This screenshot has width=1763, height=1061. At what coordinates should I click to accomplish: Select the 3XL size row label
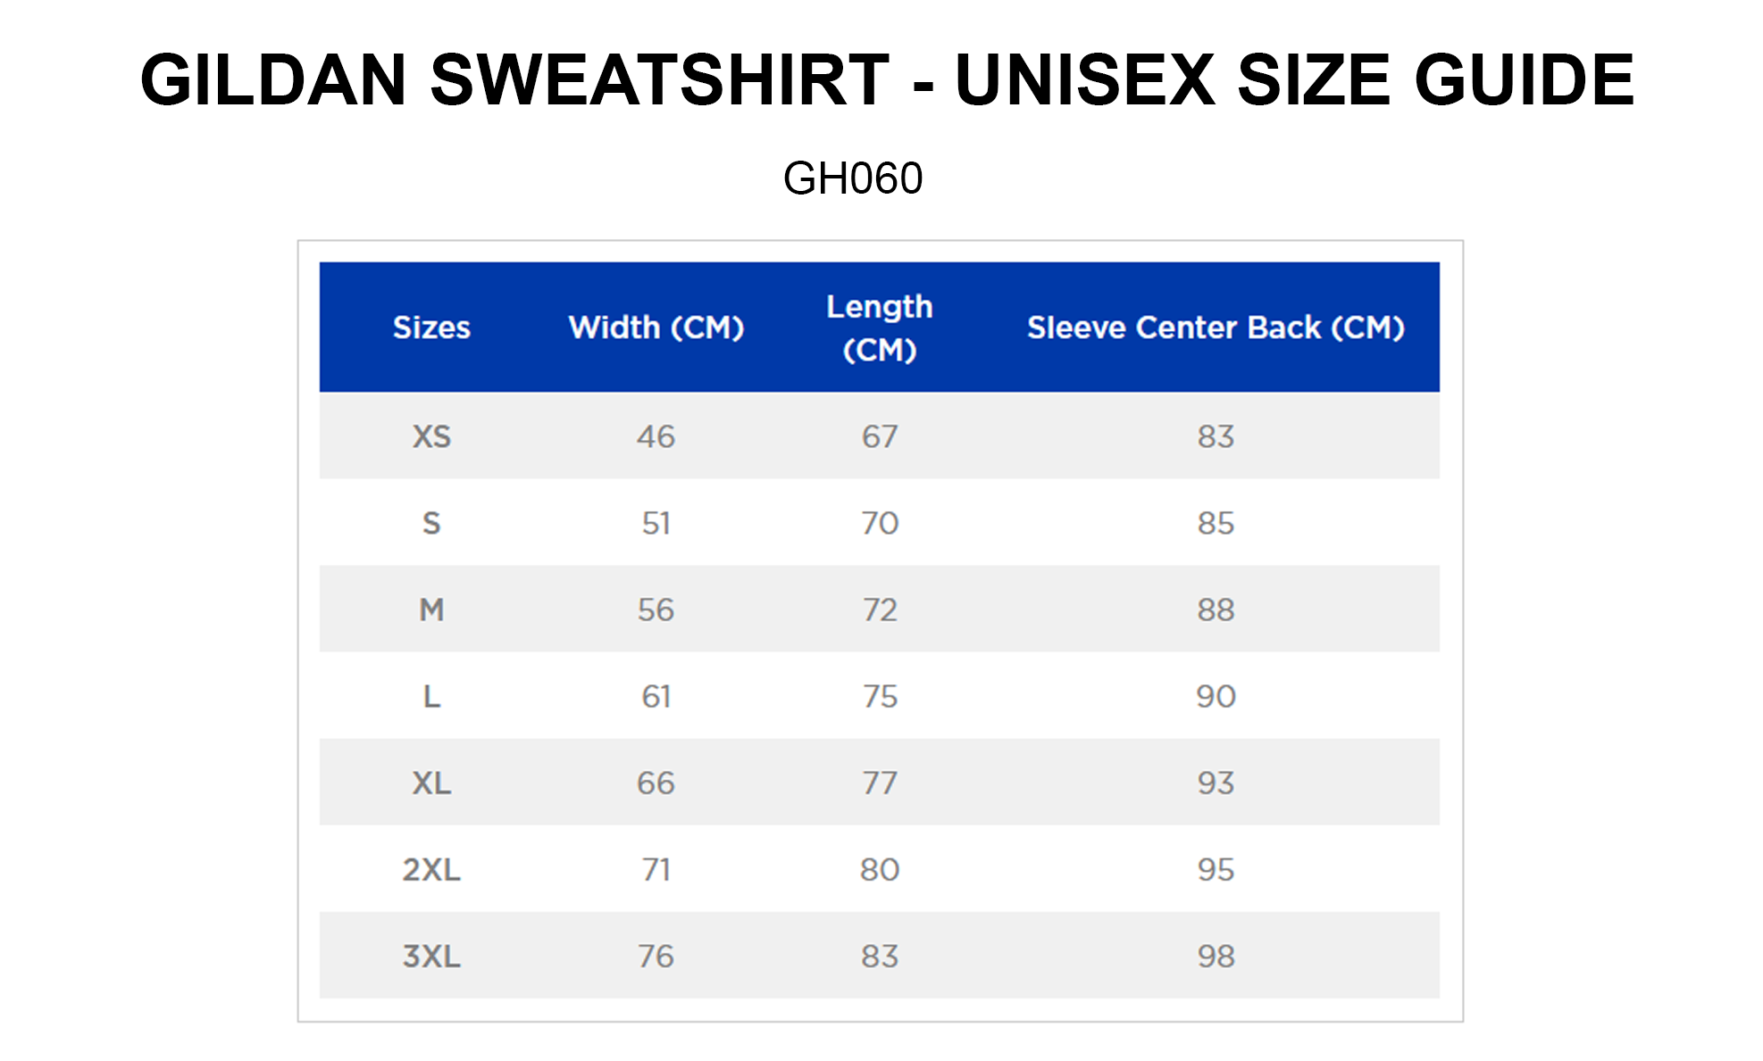tap(431, 956)
